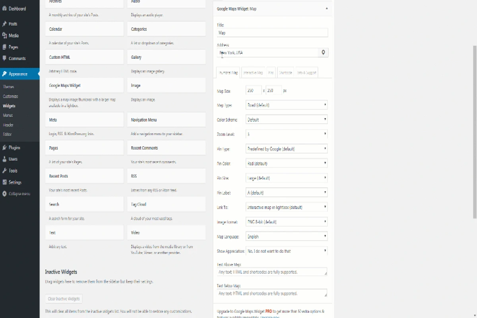The width and height of the screenshot is (477, 318).
Task: Select the Appearance paintbrush icon
Action: (5, 74)
